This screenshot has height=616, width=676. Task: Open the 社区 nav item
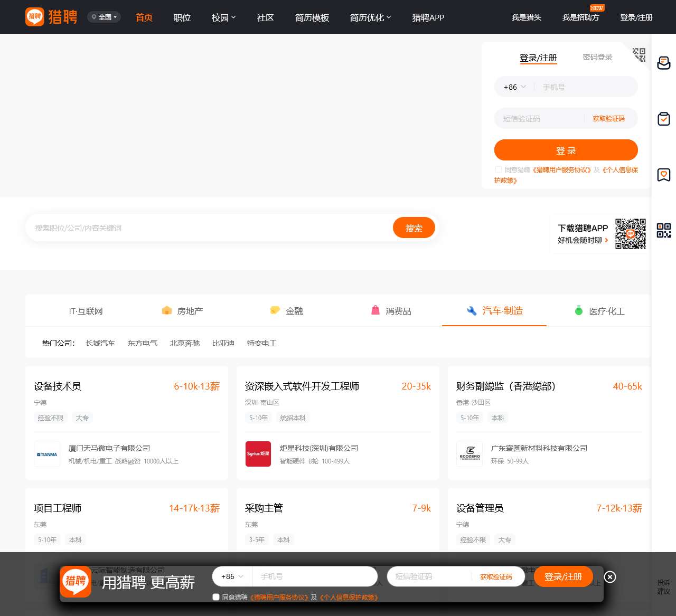click(265, 17)
